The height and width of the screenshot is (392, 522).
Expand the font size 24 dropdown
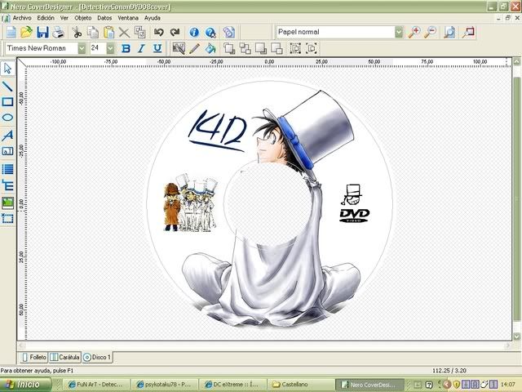pyautogui.click(x=110, y=49)
